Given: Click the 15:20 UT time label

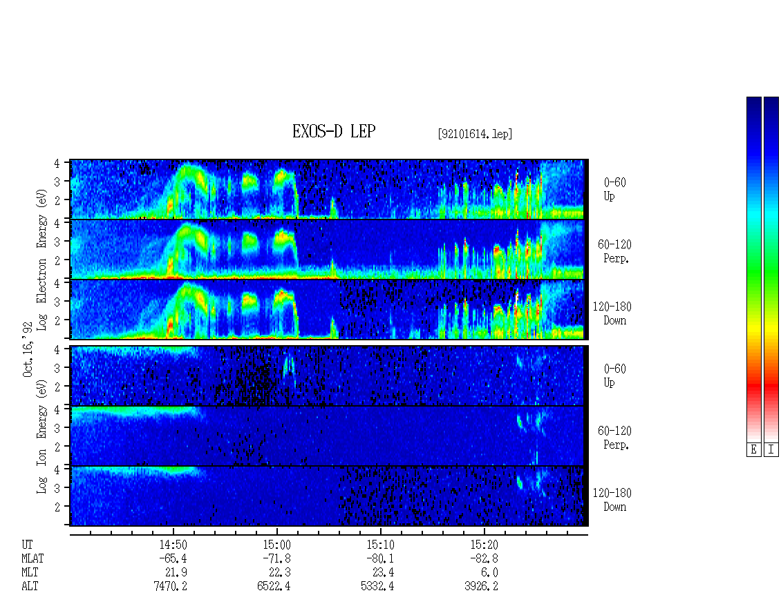Looking at the screenshot, I should click(484, 545).
